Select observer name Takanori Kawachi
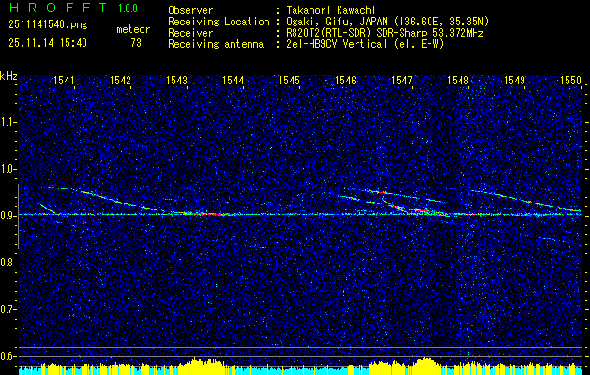 (330, 10)
